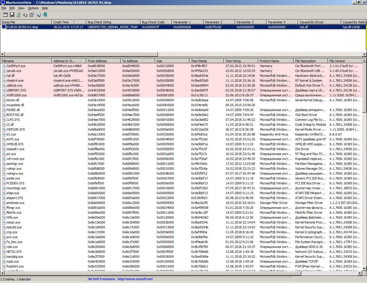367x283 pixels.
Task: Click the Exit toolbar icon
Action: tap(45, 15)
